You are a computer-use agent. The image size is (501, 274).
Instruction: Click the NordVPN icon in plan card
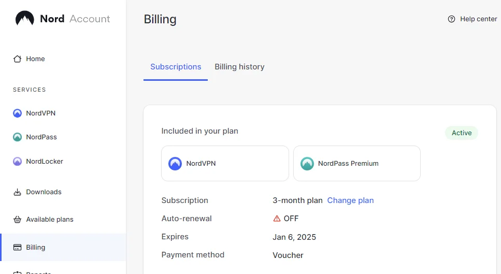[x=175, y=164]
